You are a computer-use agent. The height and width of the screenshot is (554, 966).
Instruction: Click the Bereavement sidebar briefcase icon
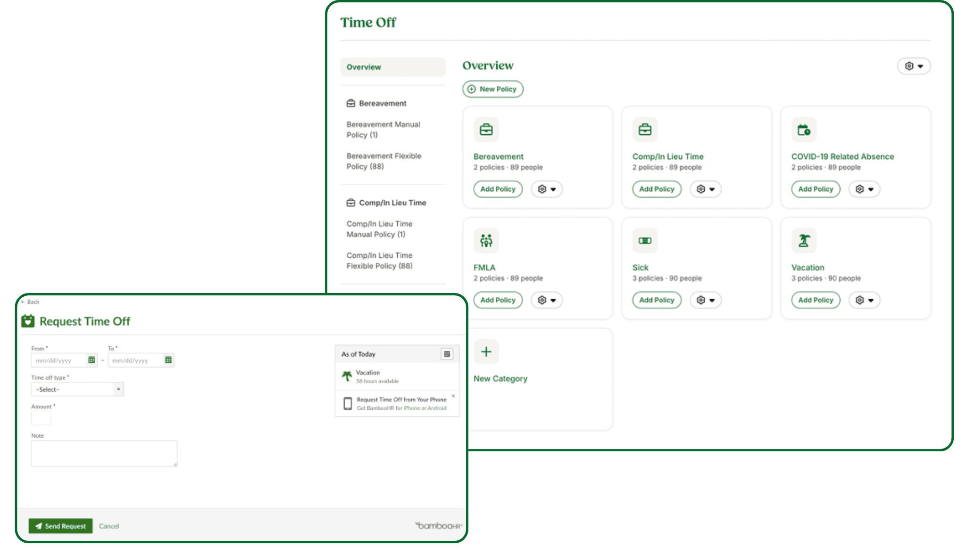[351, 103]
